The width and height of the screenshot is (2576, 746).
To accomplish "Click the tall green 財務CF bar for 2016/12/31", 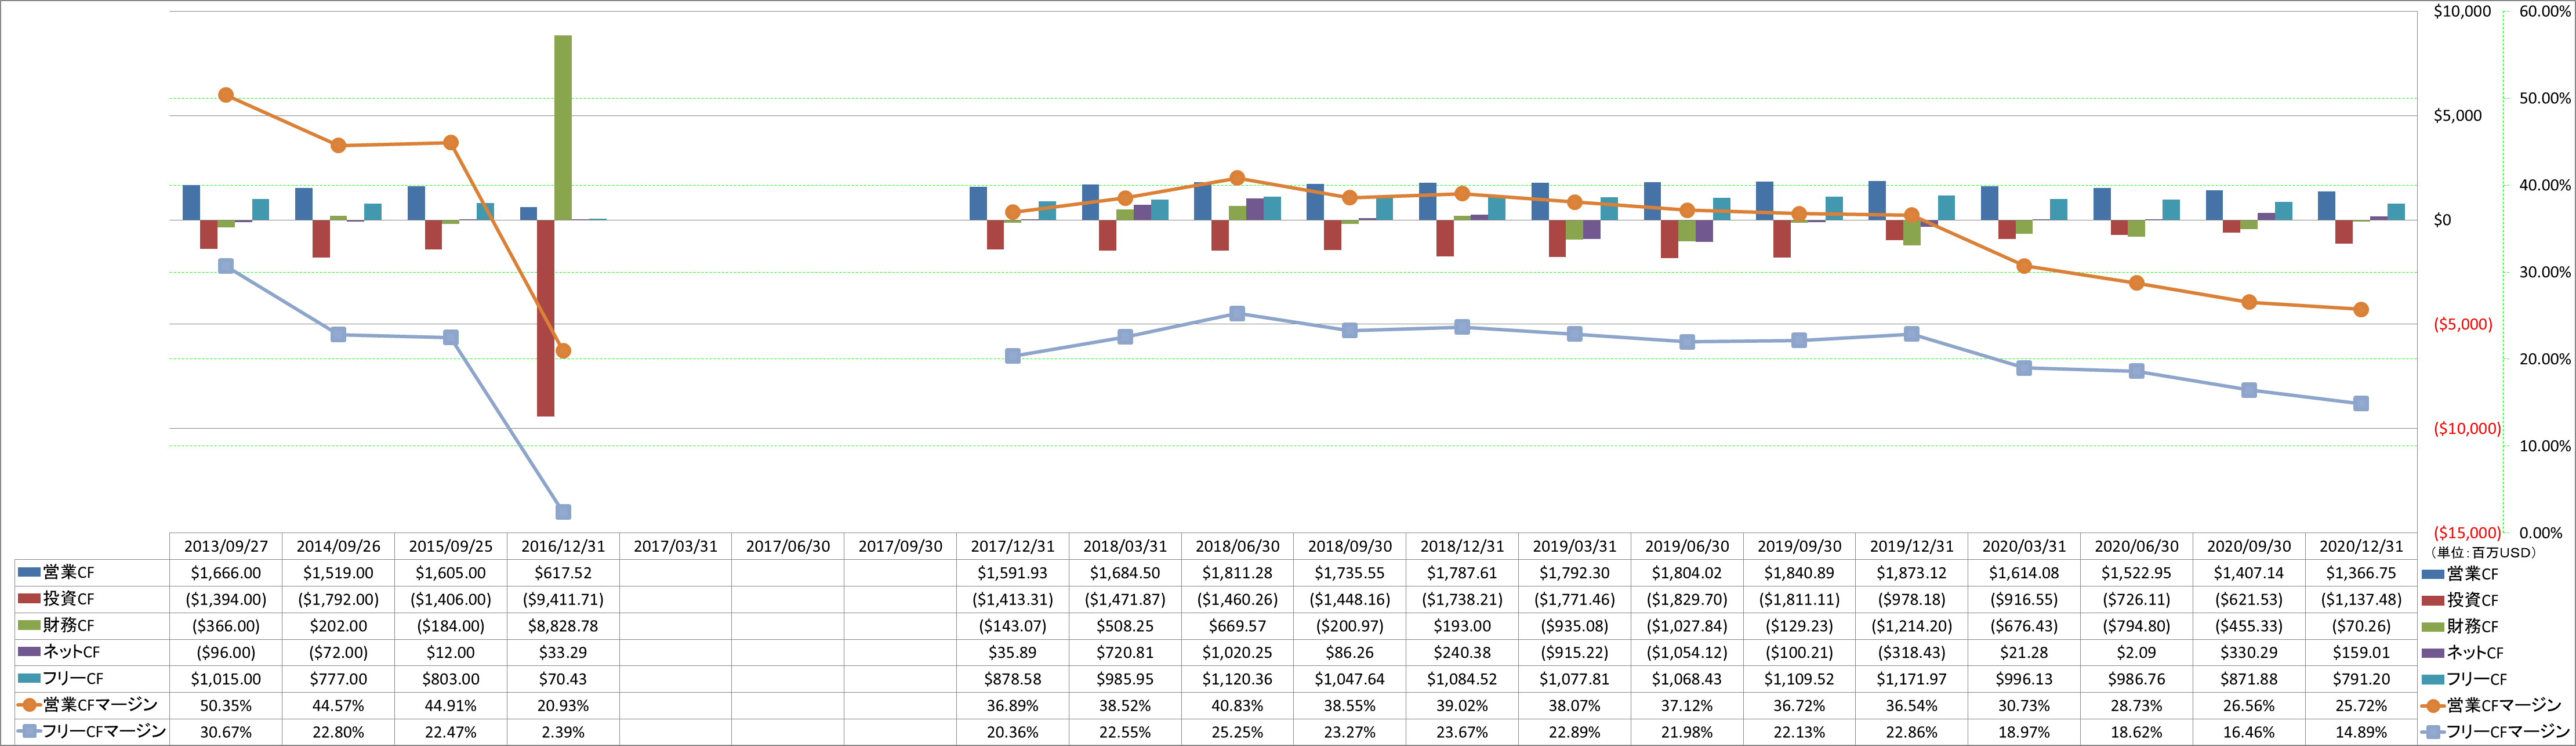I will [563, 128].
